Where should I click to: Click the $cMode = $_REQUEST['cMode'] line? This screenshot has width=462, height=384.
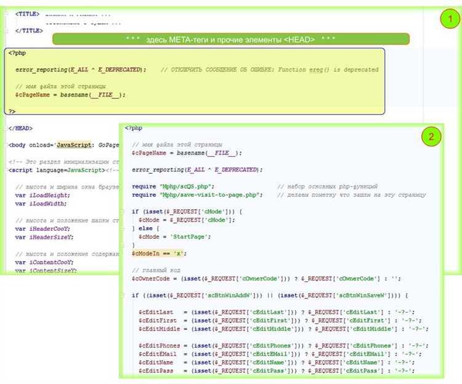tap(187, 220)
